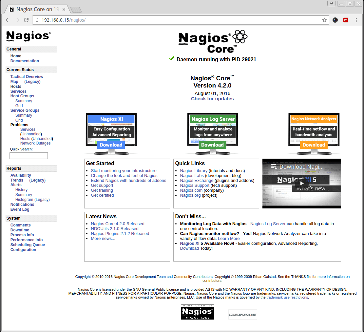Open Event Log
The width and height of the screenshot is (364, 332).
tap(20, 209)
